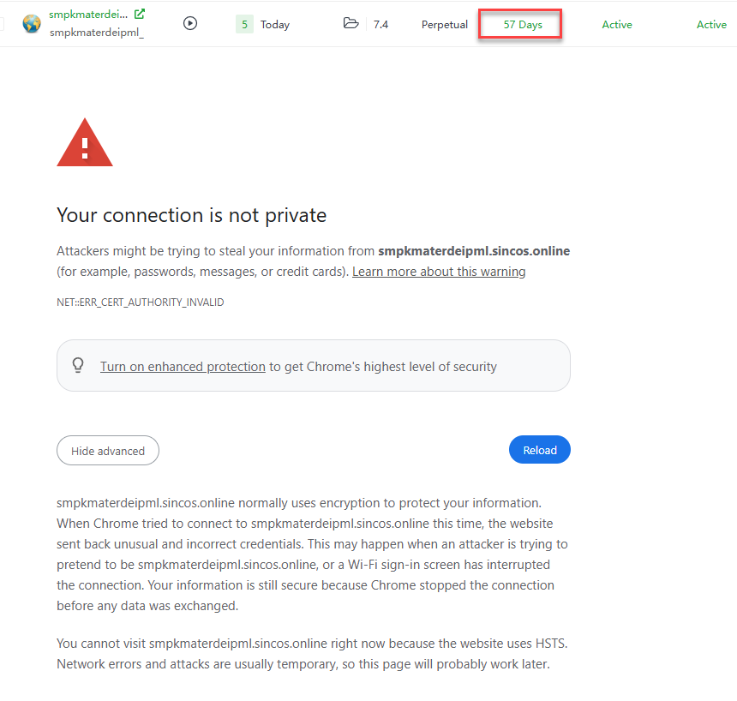Click the Today backup label
This screenshot has height=701, width=737.
click(275, 25)
